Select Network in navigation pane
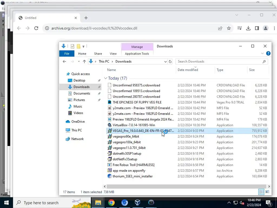The width and height of the screenshot is (277, 208). point(77,139)
